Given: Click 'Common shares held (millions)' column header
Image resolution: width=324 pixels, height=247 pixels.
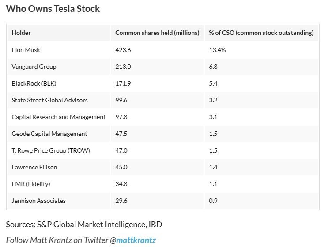Looking at the screenshot, I should coord(157,33).
